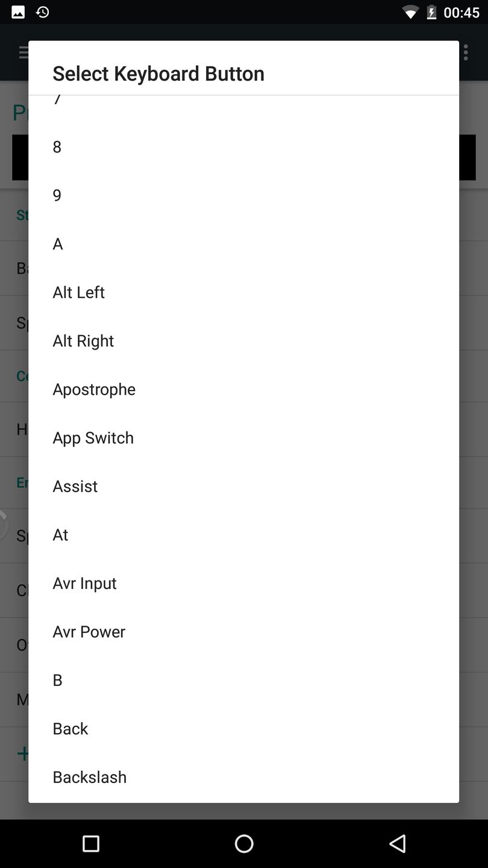Tap the green plus icon behind dialog
This screenshot has width=488, height=868.
[23, 753]
